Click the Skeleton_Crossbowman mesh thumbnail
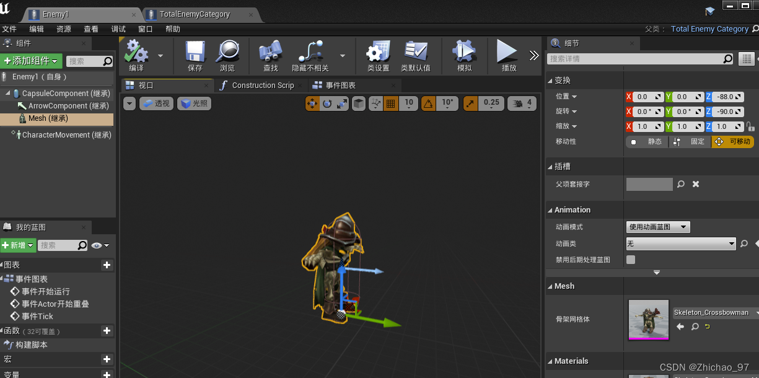Screen dimensions: 759x378 (x=648, y=321)
